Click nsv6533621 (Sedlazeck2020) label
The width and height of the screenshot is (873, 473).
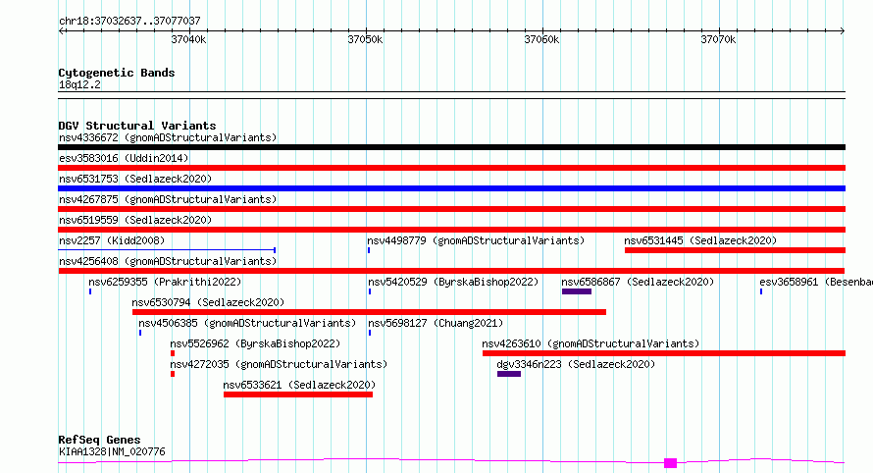coord(299,385)
